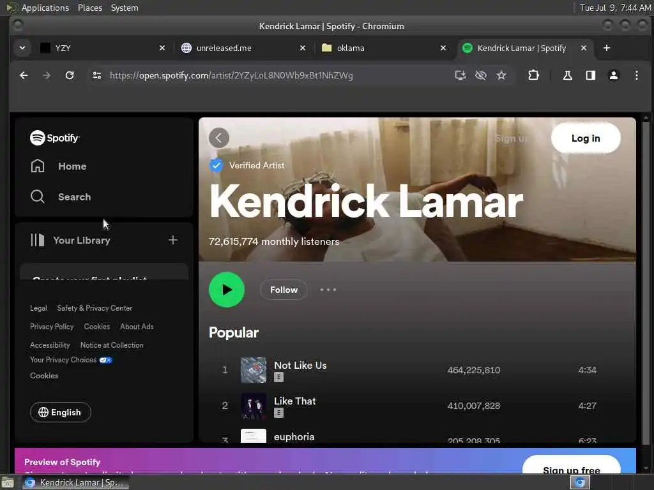This screenshot has width=654, height=490.
Task: Toggle the browser side panel
Action: pos(590,75)
